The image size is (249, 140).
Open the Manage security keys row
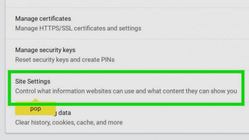click(x=127, y=55)
